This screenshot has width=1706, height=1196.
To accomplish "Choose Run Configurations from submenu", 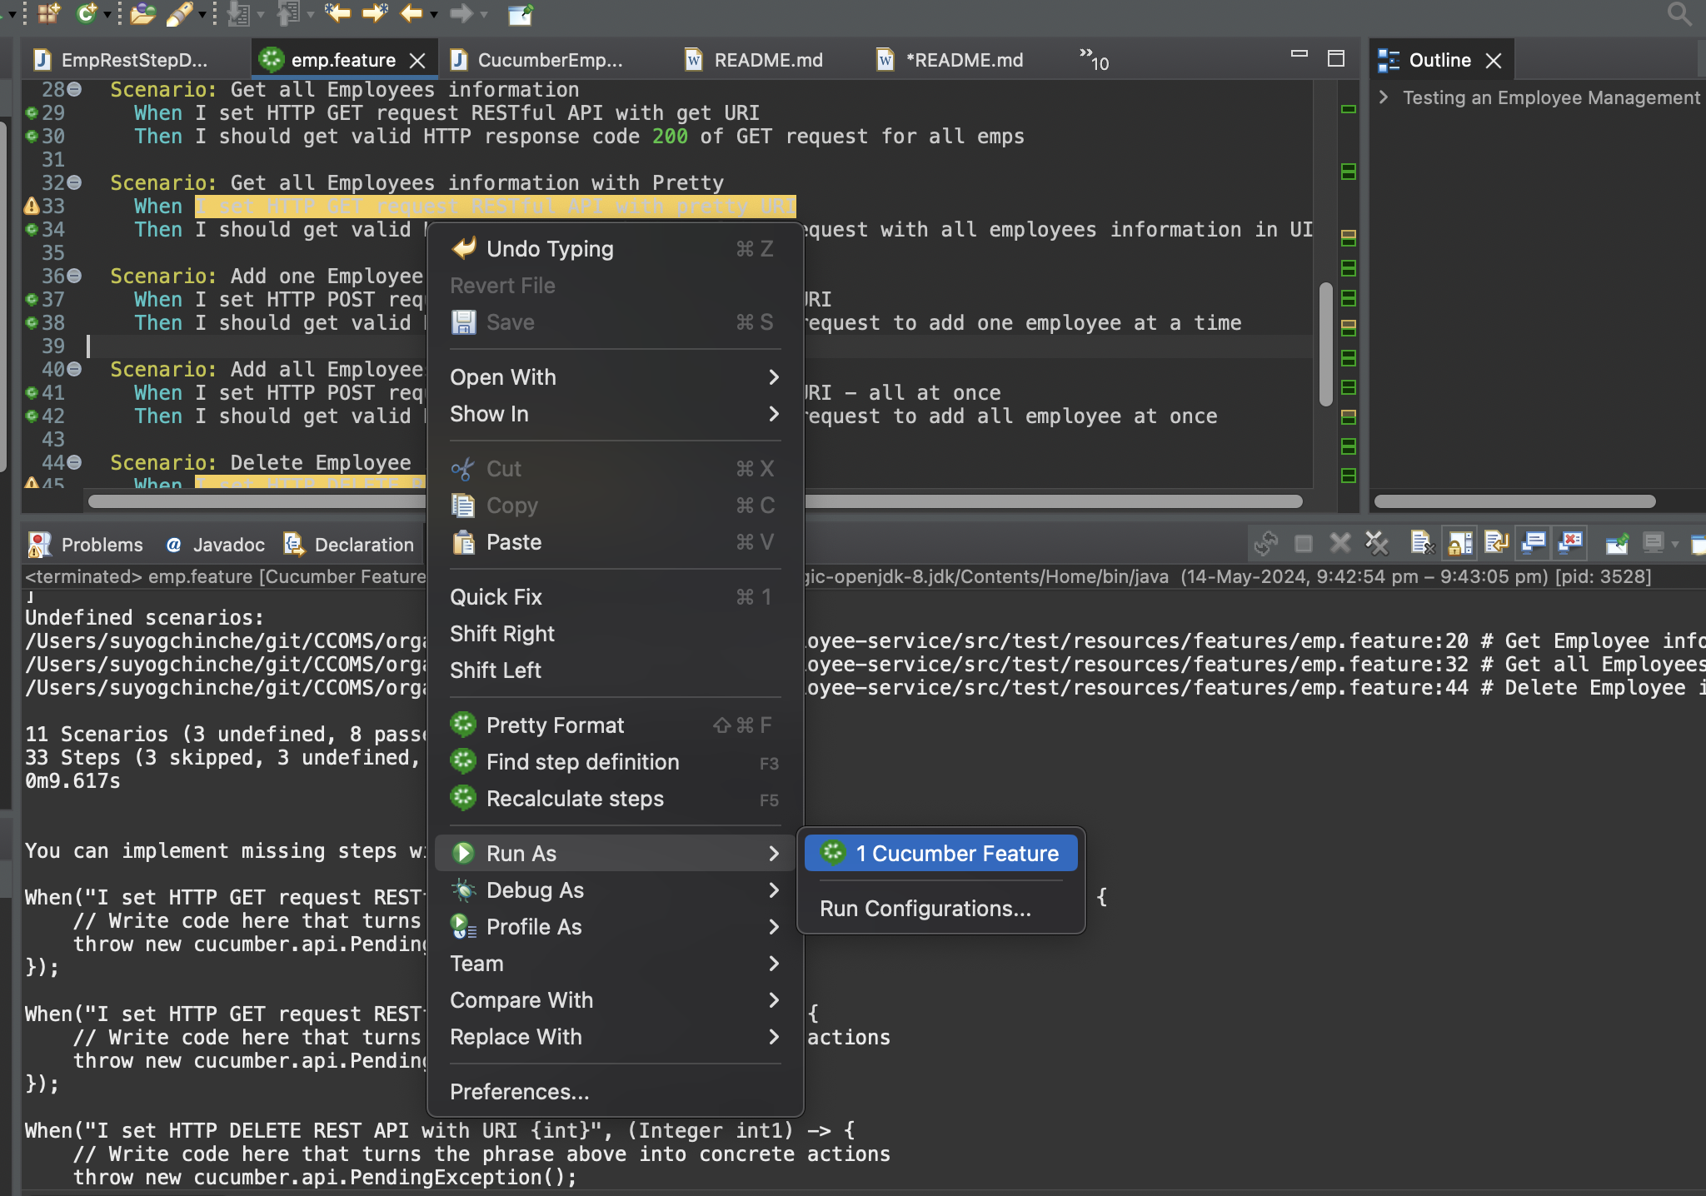I will (925, 909).
